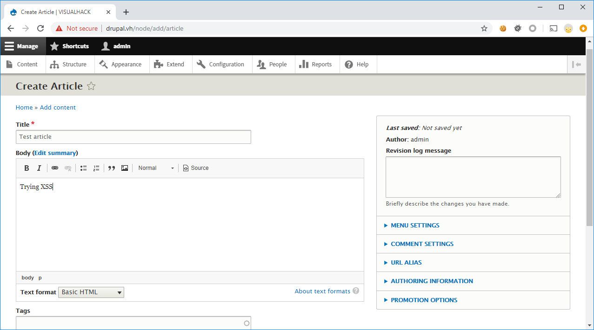Follow the Add content breadcrumb link

pos(58,107)
